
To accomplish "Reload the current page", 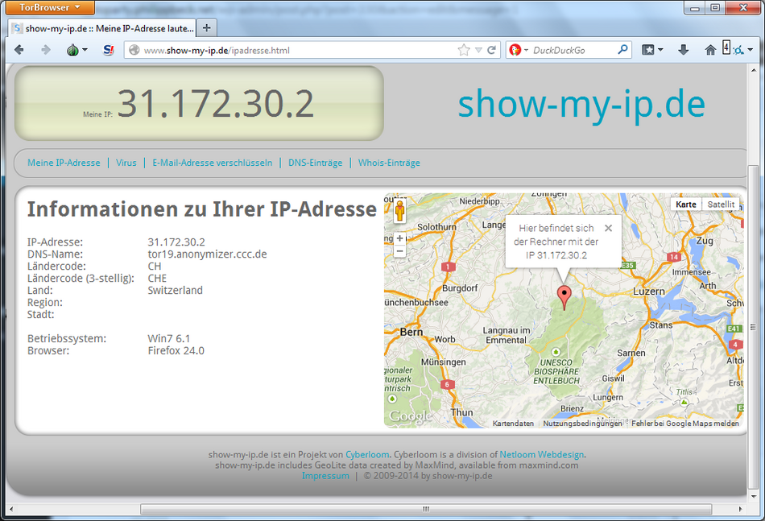I will pyautogui.click(x=491, y=50).
